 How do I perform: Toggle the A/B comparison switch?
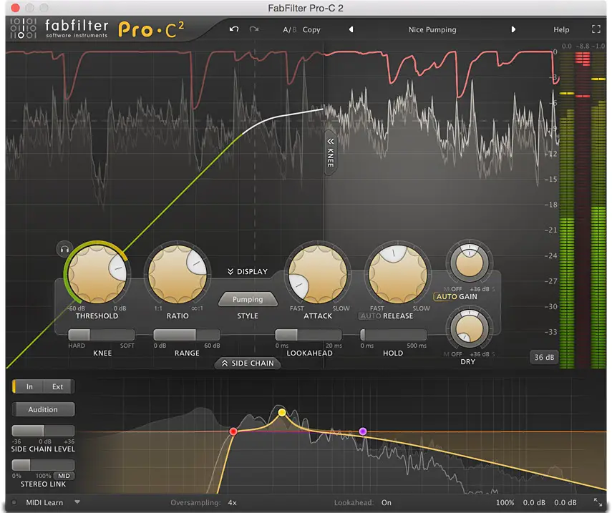coord(290,29)
